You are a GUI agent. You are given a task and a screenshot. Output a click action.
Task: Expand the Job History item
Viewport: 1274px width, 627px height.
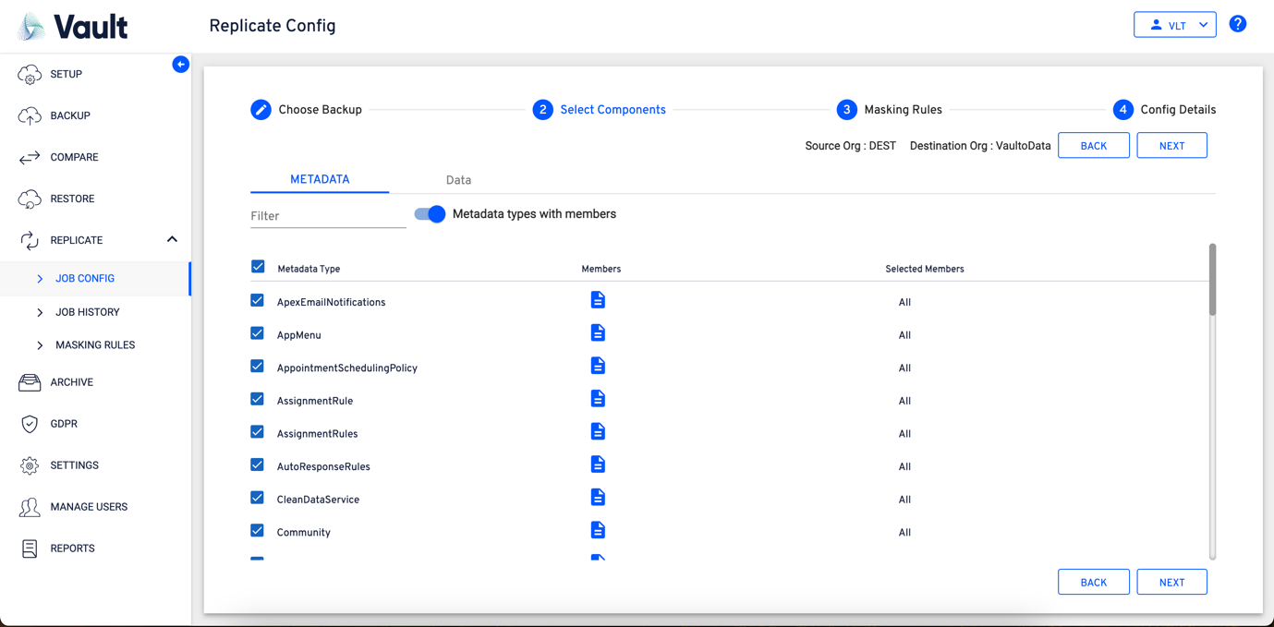pyautogui.click(x=87, y=312)
